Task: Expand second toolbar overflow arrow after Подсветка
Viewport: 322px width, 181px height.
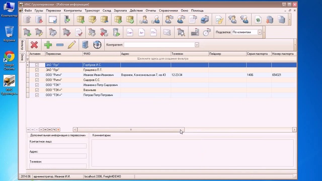Action: pos(264,32)
